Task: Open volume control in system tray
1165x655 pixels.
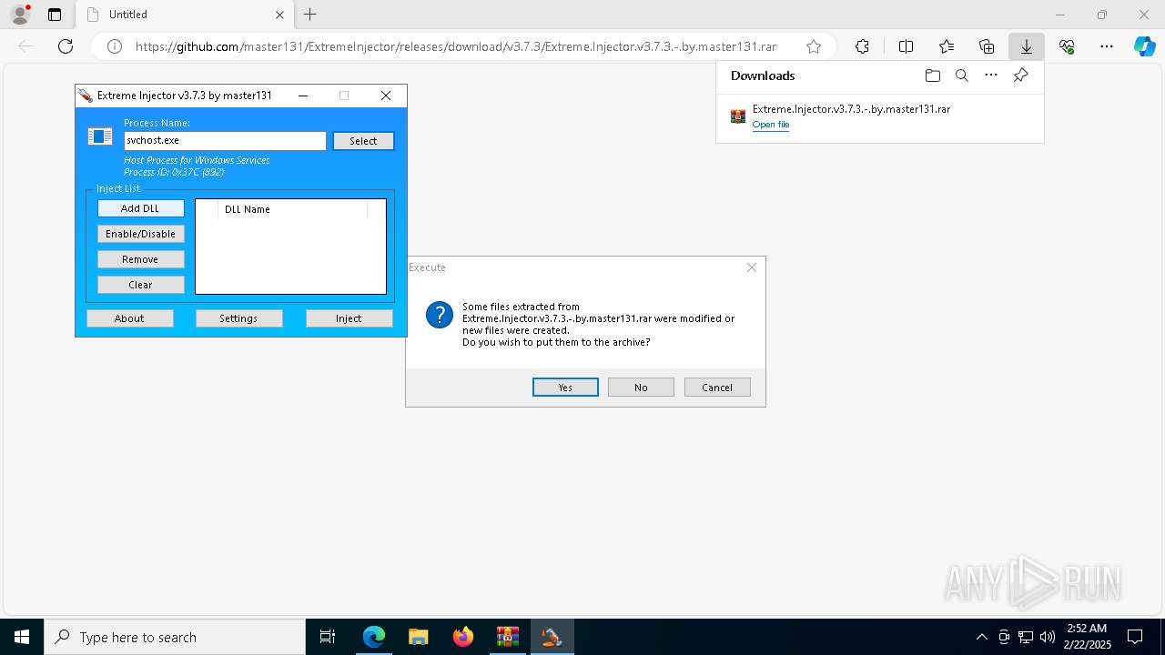Action: [1048, 637]
